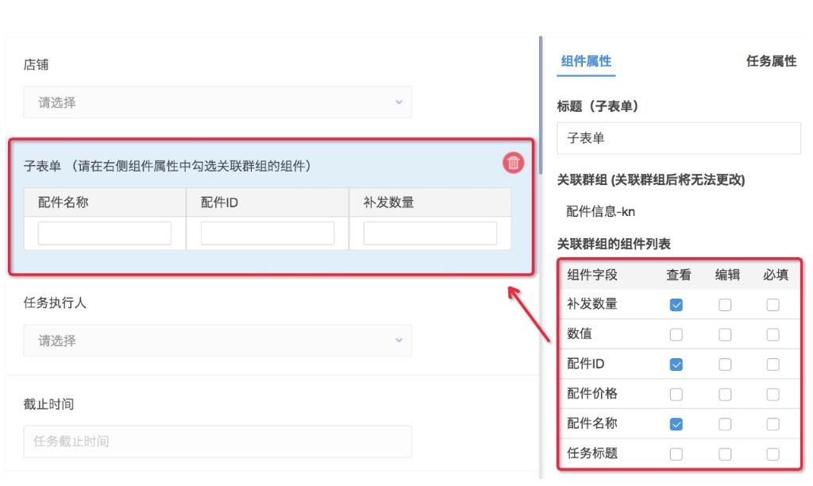Switch to the 组件属性 tab
Screen dimensions: 813x486
pyautogui.click(x=586, y=61)
